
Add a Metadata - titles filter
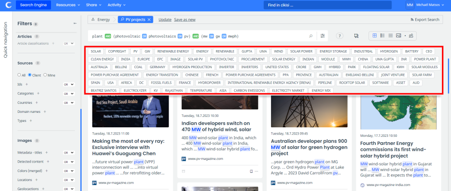46,153
